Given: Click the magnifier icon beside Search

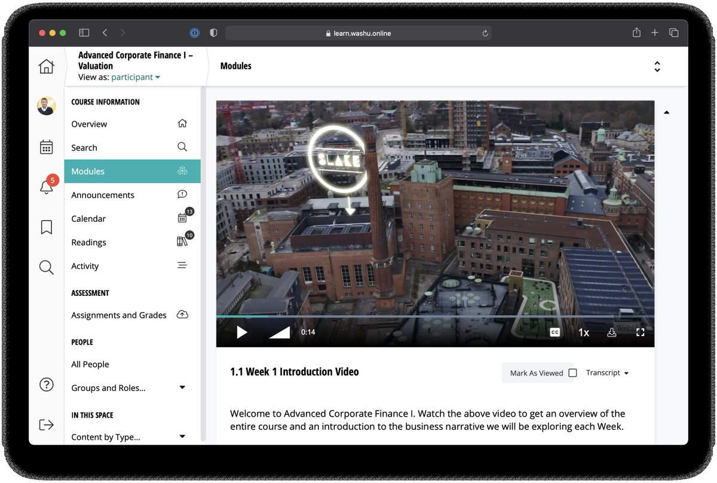Looking at the screenshot, I should coord(182,147).
